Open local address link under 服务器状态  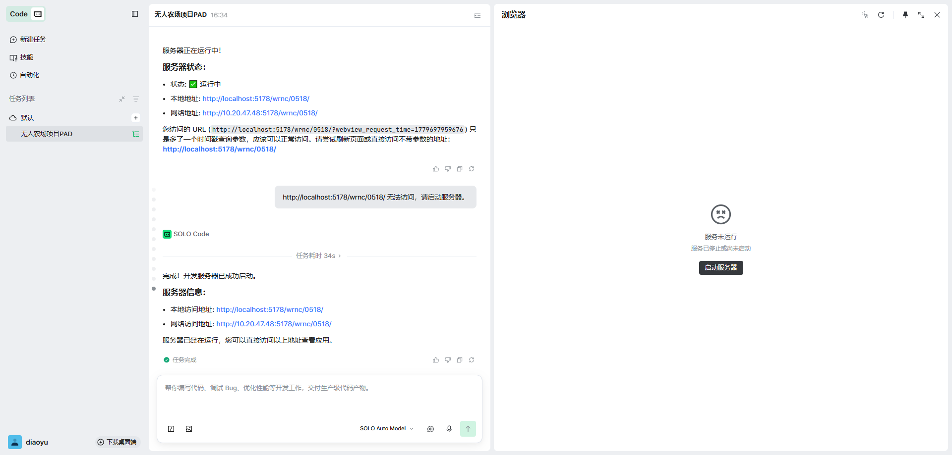click(x=256, y=99)
